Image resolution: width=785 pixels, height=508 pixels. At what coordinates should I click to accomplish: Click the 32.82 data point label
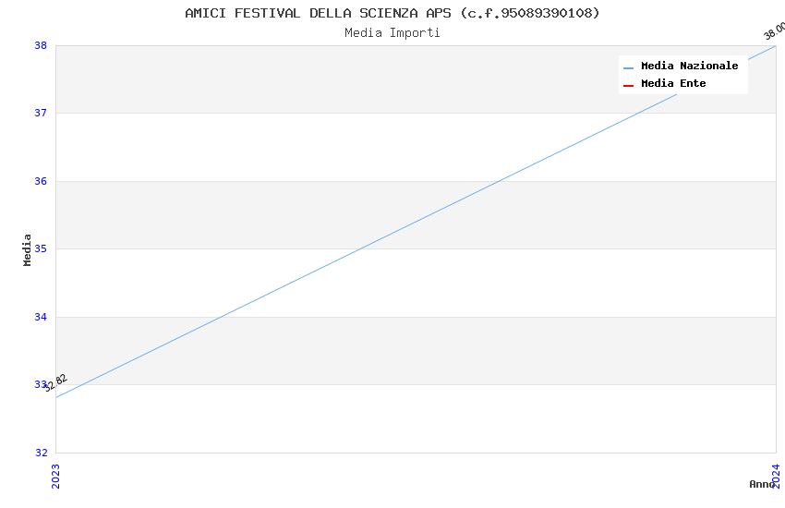tap(55, 383)
